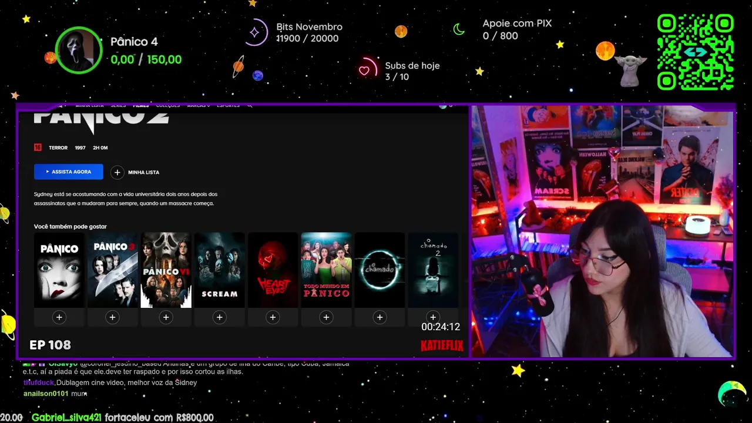Click the blue Assista Agora button
This screenshot has width=752, height=423.
click(x=69, y=172)
